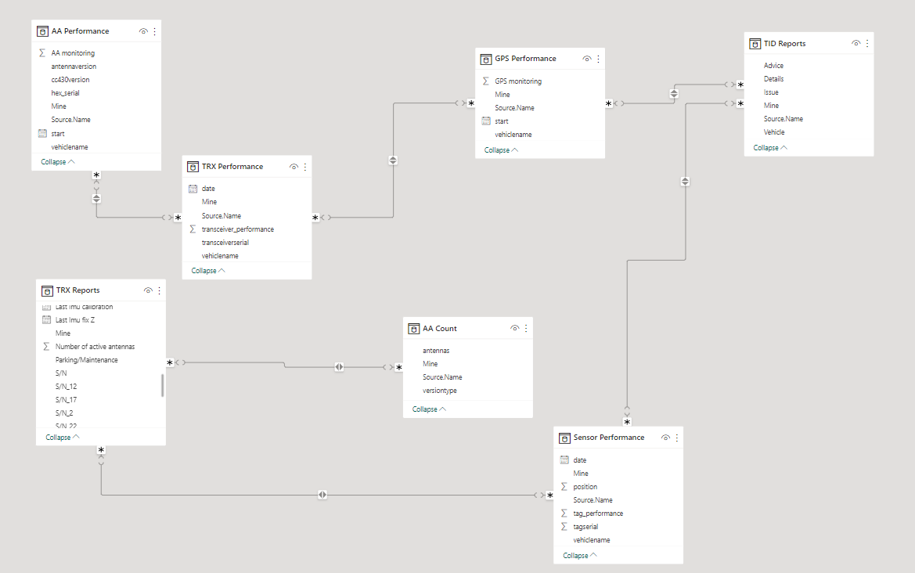Collapse the TRX Performance table card
This screenshot has width=915, height=573.
208,271
